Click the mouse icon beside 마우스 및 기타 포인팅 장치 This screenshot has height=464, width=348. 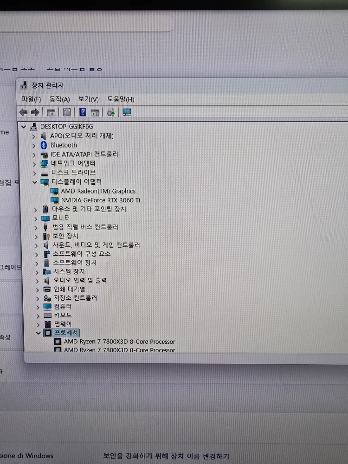coord(45,209)
